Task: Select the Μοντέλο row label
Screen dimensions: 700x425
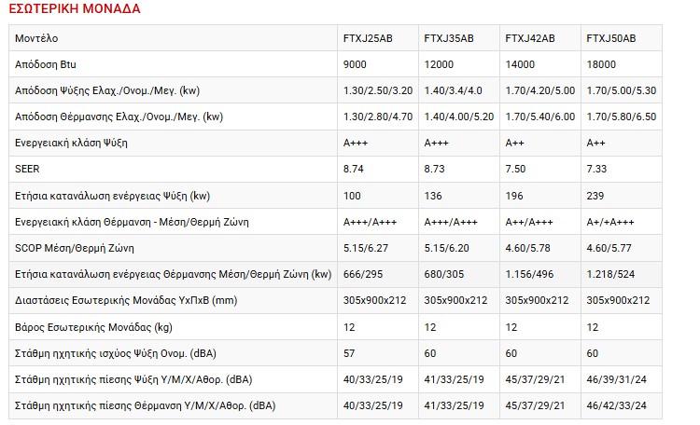Action: (x=36, y=38)
